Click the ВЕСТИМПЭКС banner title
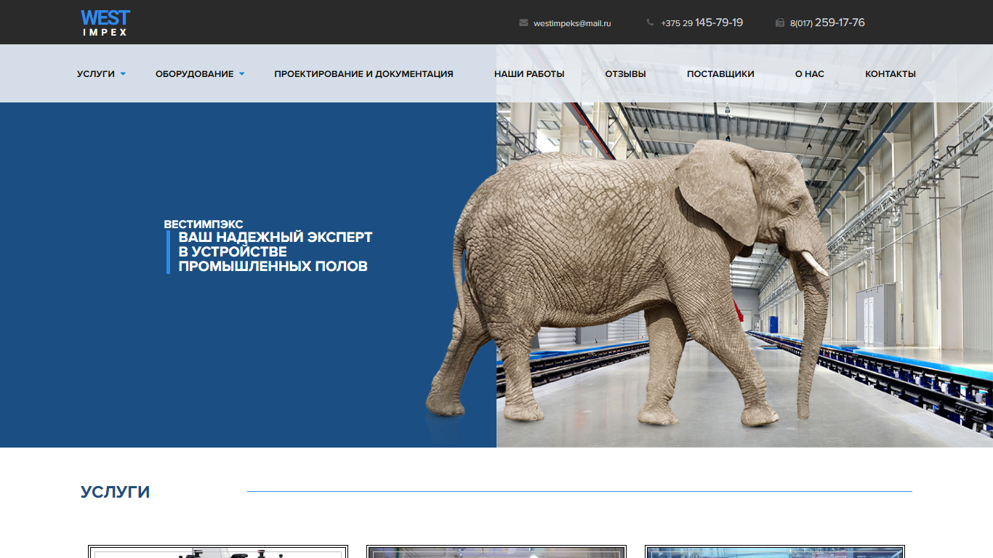The height and width of the screenshot is (558, 993). click(x=204, y=224)
